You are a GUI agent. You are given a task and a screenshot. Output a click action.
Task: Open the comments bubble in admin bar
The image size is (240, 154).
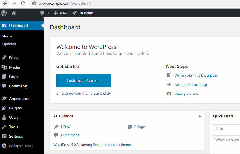click(42, 13)
